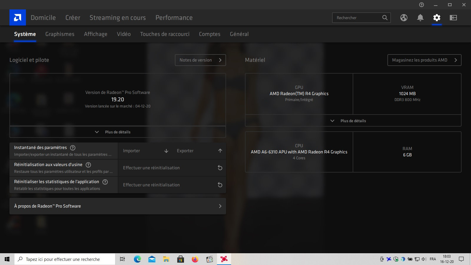This screenshot has width=471, height=265.
Task: Switch to the Graphismes settings tab
Action: (x=60, y=34)
